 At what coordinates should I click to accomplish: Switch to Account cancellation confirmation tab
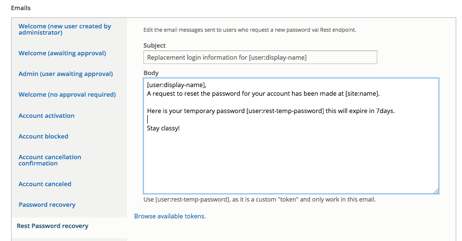tap(50, 160)
